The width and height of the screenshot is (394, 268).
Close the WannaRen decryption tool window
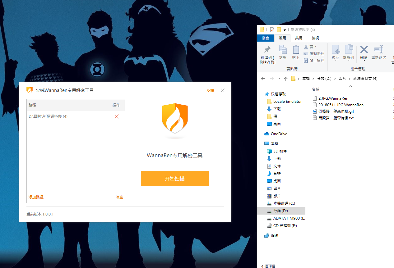click(x=223, y=90)
